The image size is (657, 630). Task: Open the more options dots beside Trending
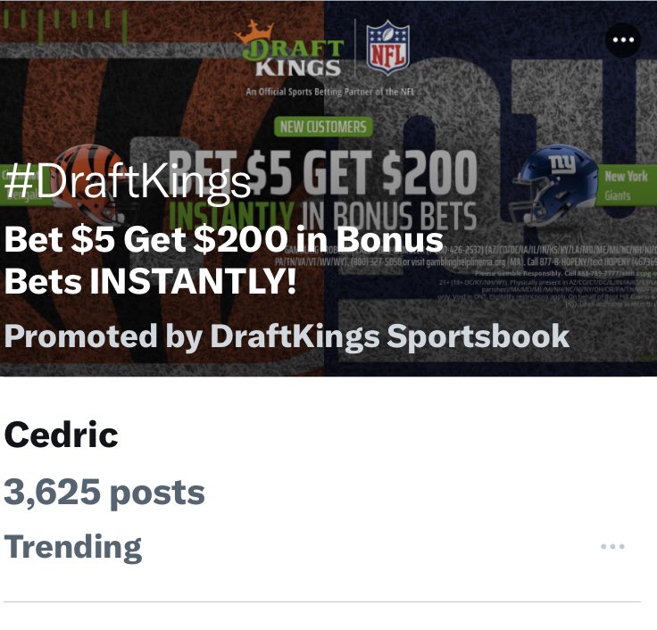tap(612, 546)
